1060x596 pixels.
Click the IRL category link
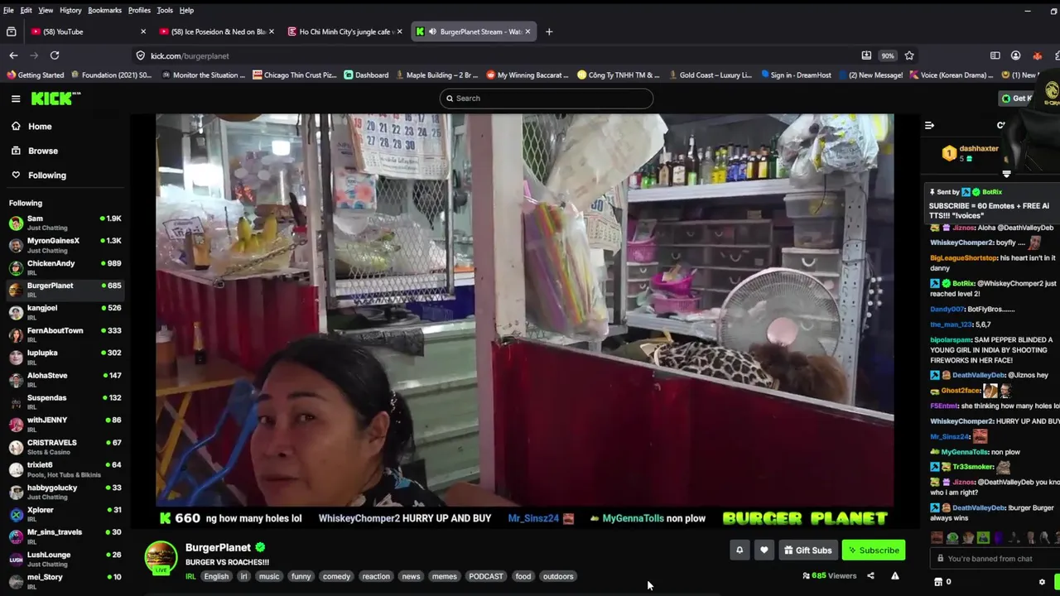tap(190, 576)
